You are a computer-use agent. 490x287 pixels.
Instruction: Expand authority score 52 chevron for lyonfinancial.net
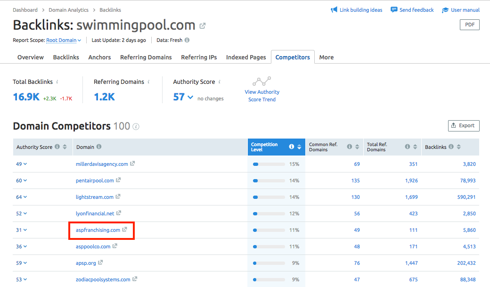coord(25,213)
